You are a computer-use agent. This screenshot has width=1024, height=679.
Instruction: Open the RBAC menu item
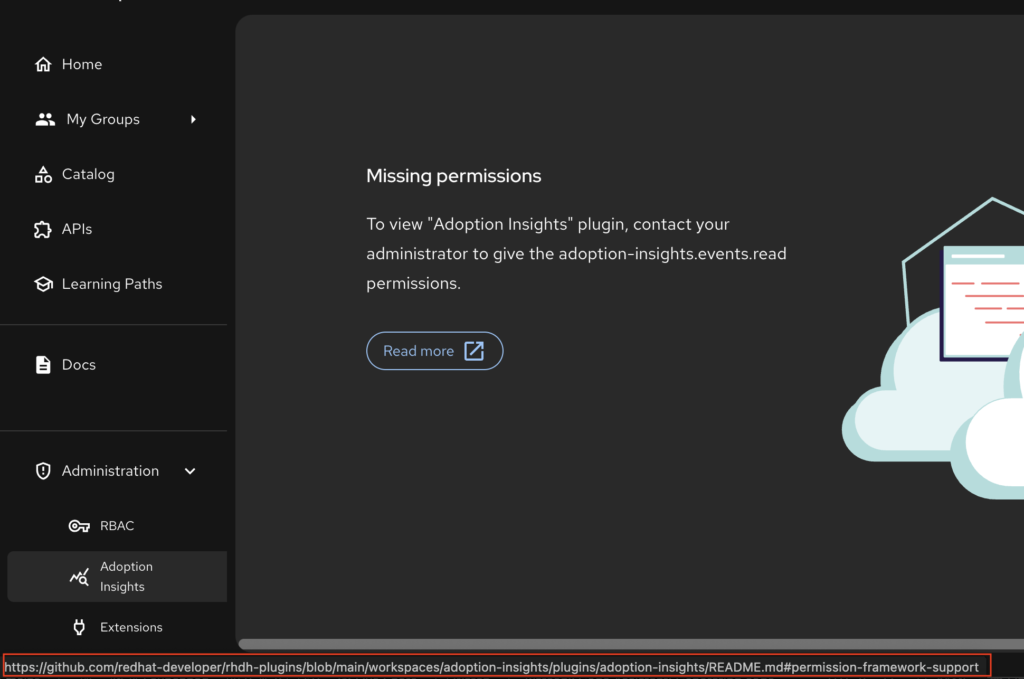point(117,526)
